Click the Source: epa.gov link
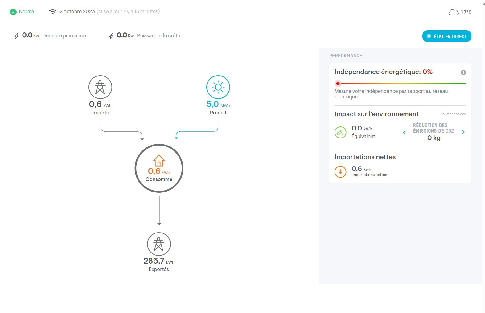This screenshot has width=485, height=313. click(453, 114)
